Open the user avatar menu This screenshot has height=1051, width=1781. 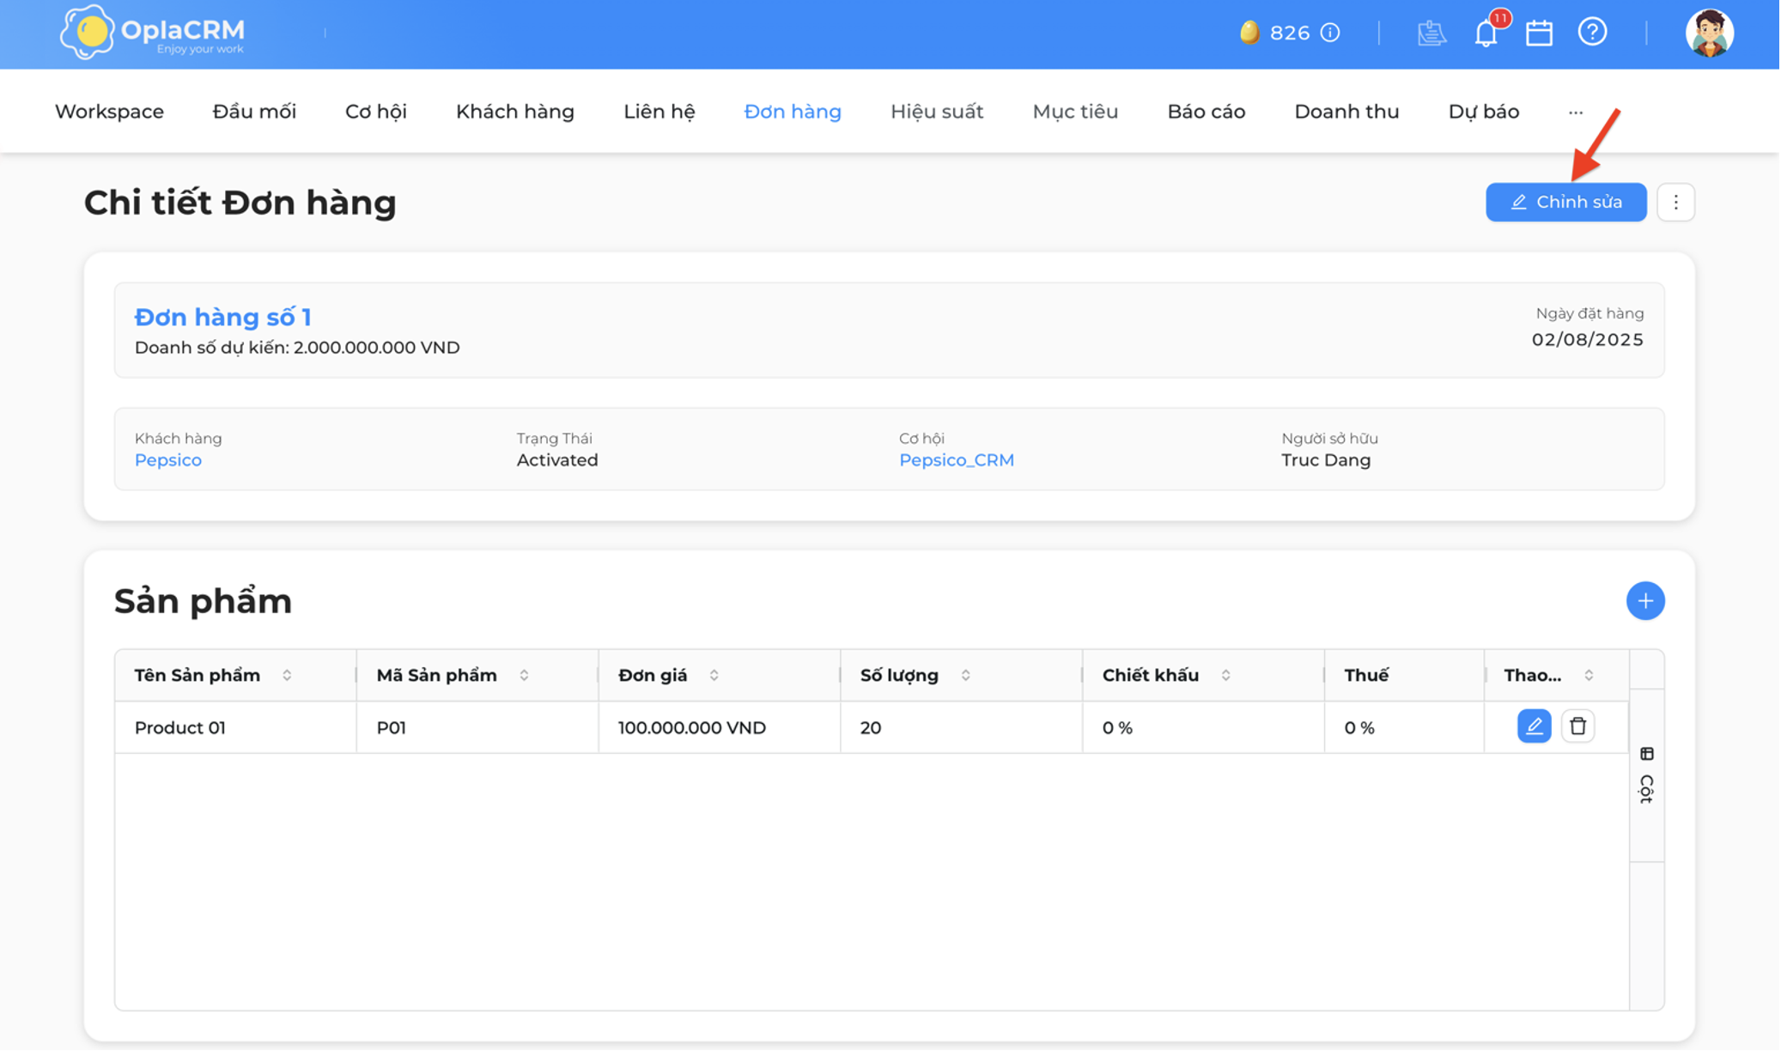1709,33
